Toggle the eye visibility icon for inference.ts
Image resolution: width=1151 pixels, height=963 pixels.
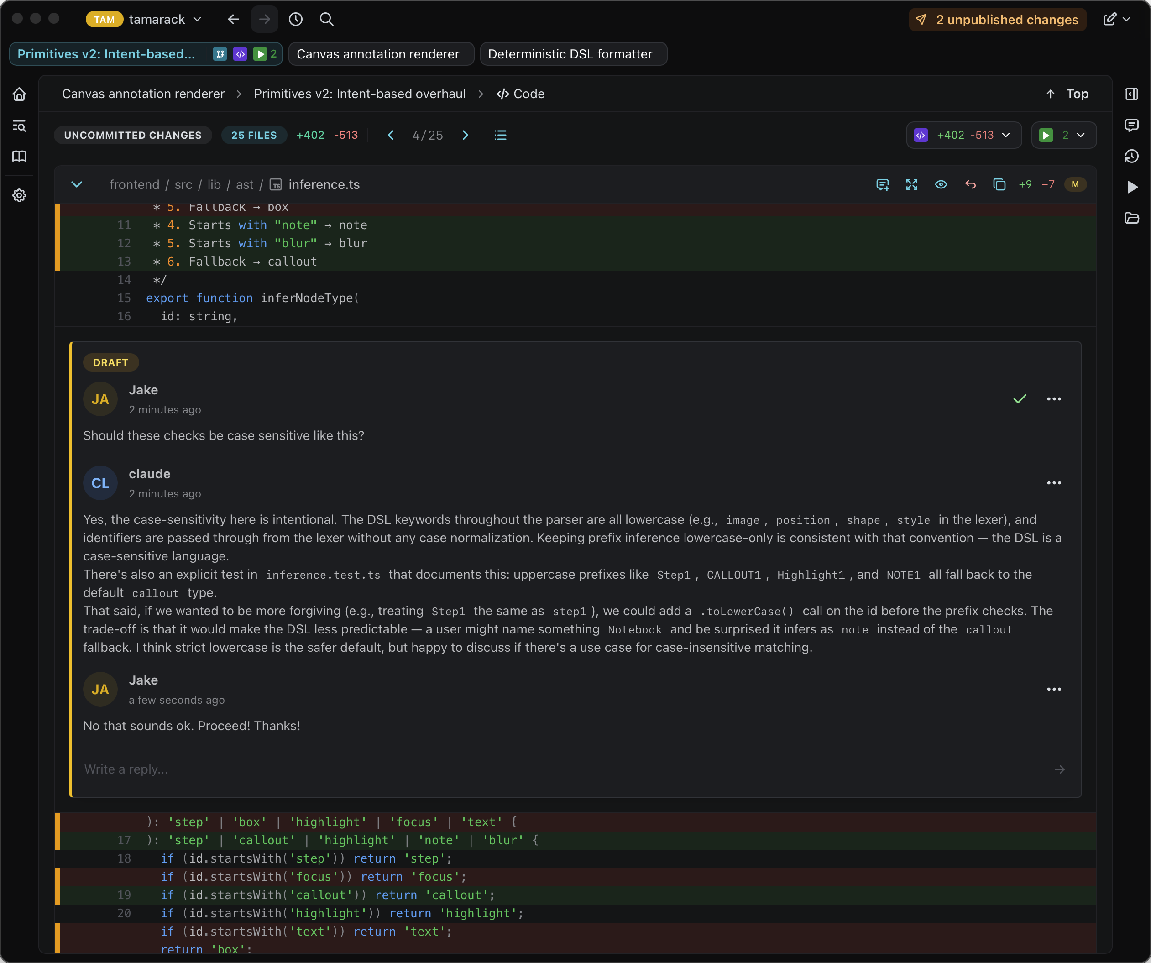click(x=941, y=185)
